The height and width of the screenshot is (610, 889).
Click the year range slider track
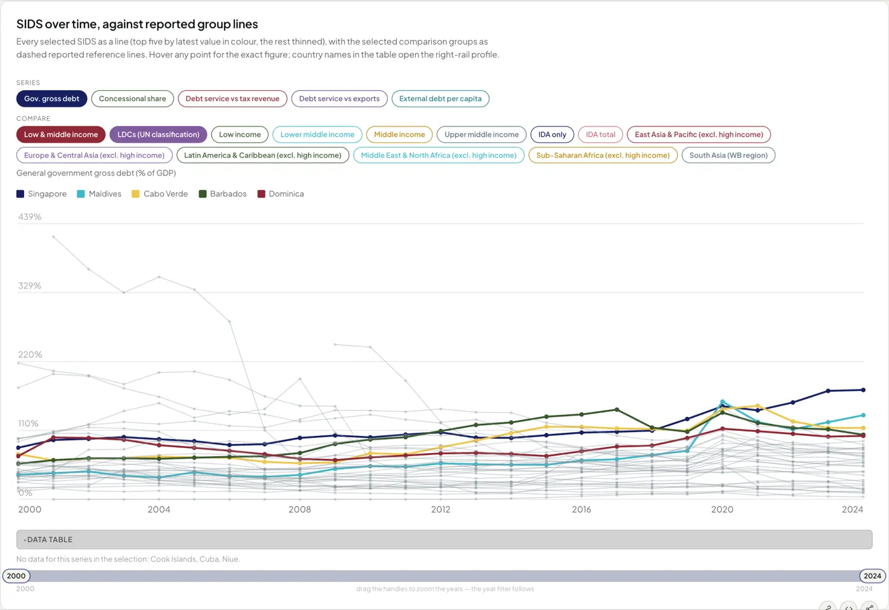point(444,576)
